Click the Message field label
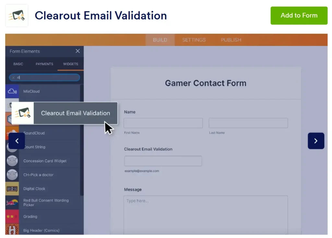 coord(133,189)
